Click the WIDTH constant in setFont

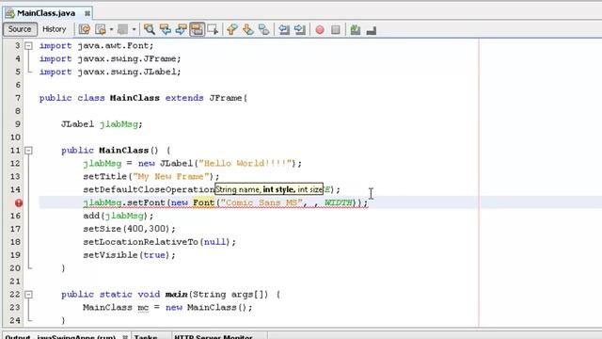pyautogui.click(x=339, y=202)
